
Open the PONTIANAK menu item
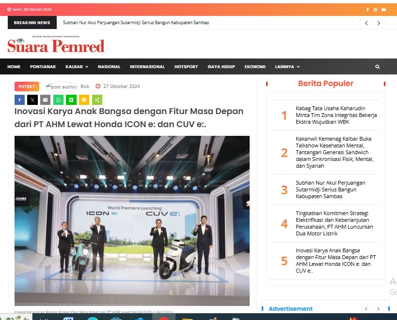pos(43,67)
